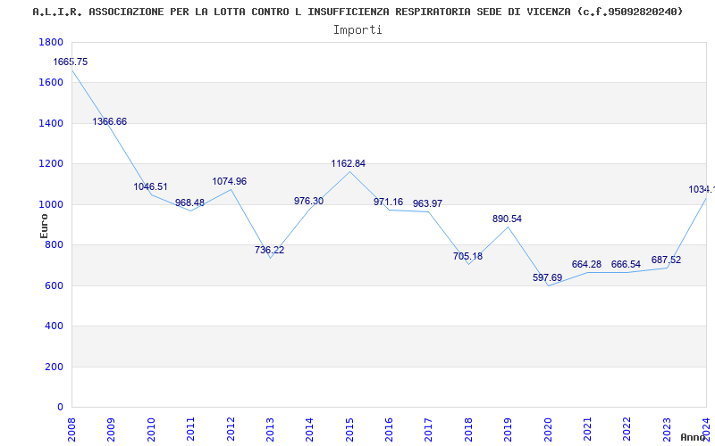The height and width of the screenshot is (446, 715).
Task: Click the Euro y-axis title
Action: pos(44,226)
